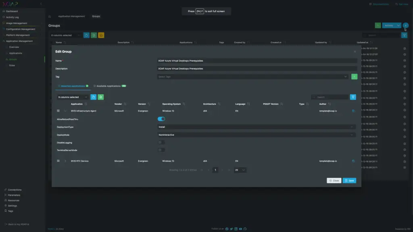Sort the Operating System column

tap(184, 104)
